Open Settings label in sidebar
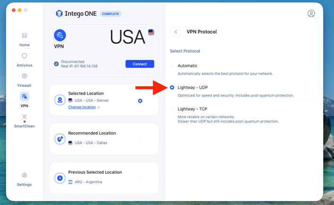The height and width of the screenshot is (205, 334). (24, 185)
